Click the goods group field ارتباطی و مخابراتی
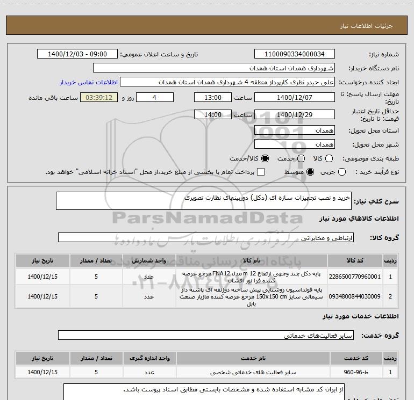The width and height of the screenshot is (414, 400). click(x=206, y=237)
